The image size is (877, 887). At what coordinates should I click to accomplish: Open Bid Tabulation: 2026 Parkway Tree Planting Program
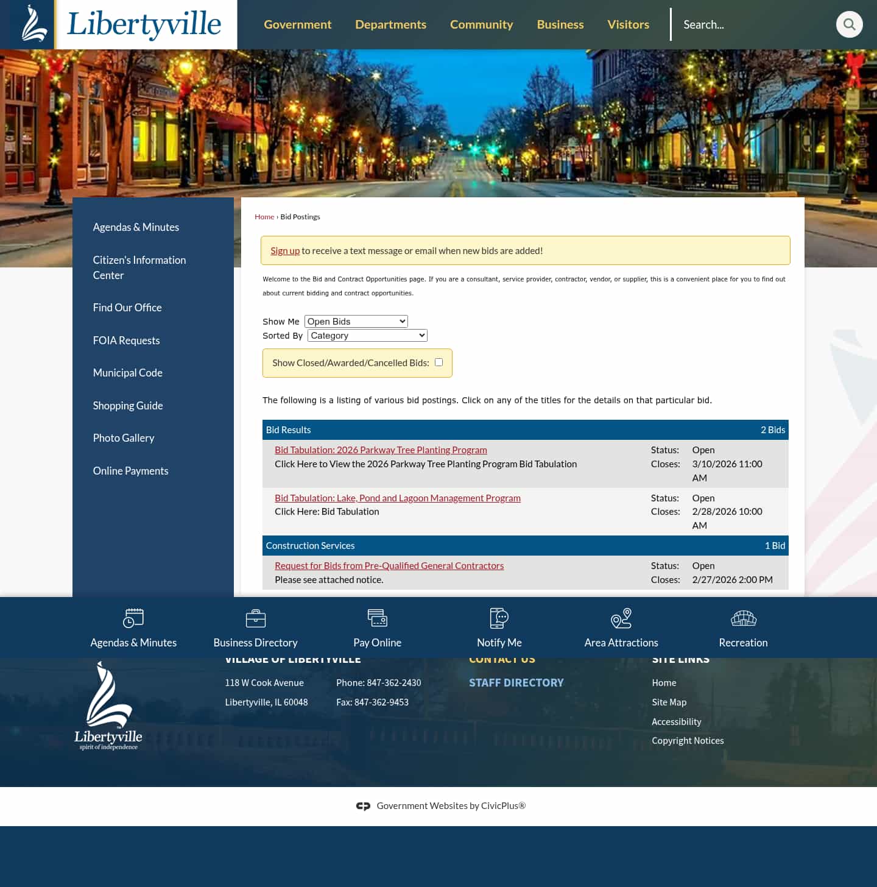381,450
